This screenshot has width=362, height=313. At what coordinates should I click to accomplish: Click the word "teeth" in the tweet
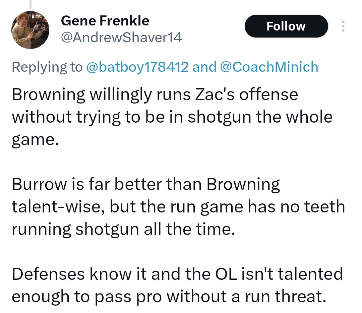324,207
